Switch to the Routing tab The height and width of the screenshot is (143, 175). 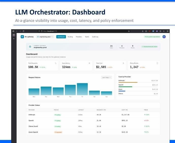coord(70,37)
